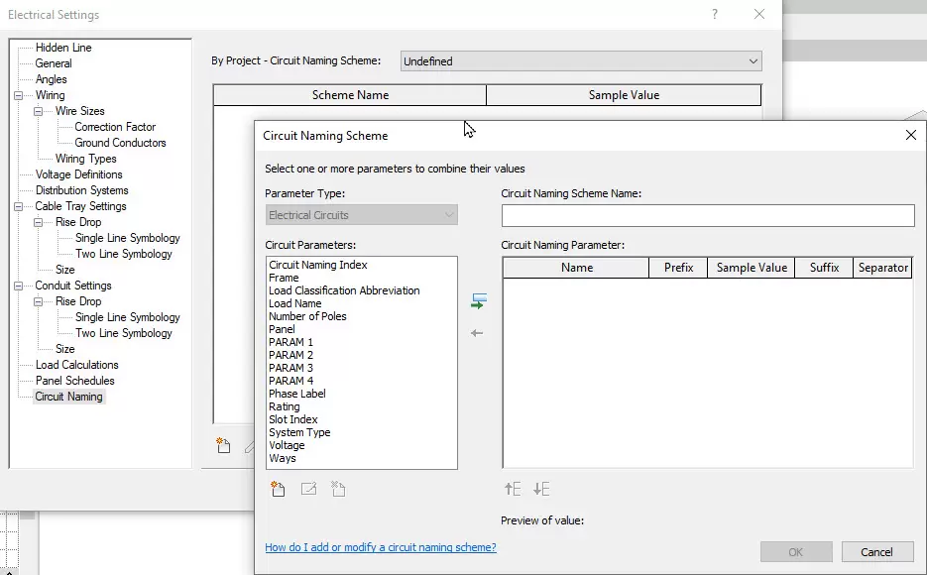The height and width of the screenshot is (575, 927).
Task: Select Load Calculations in settings tree
Action: point(76,365)
